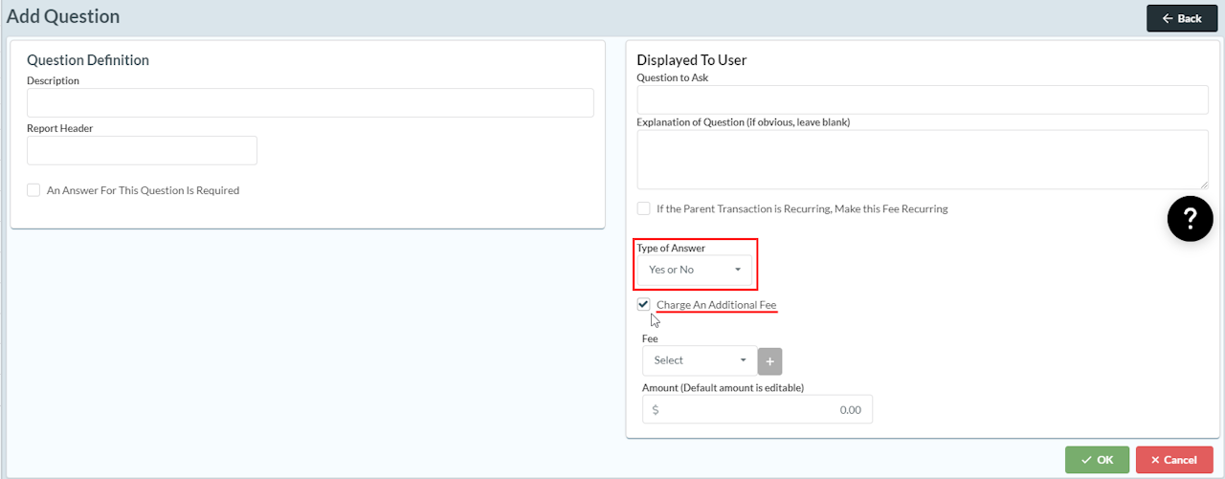The height and width of the screenshot is (479, 1225).
Task: Click the green OK button
Action: (1097, 460)
